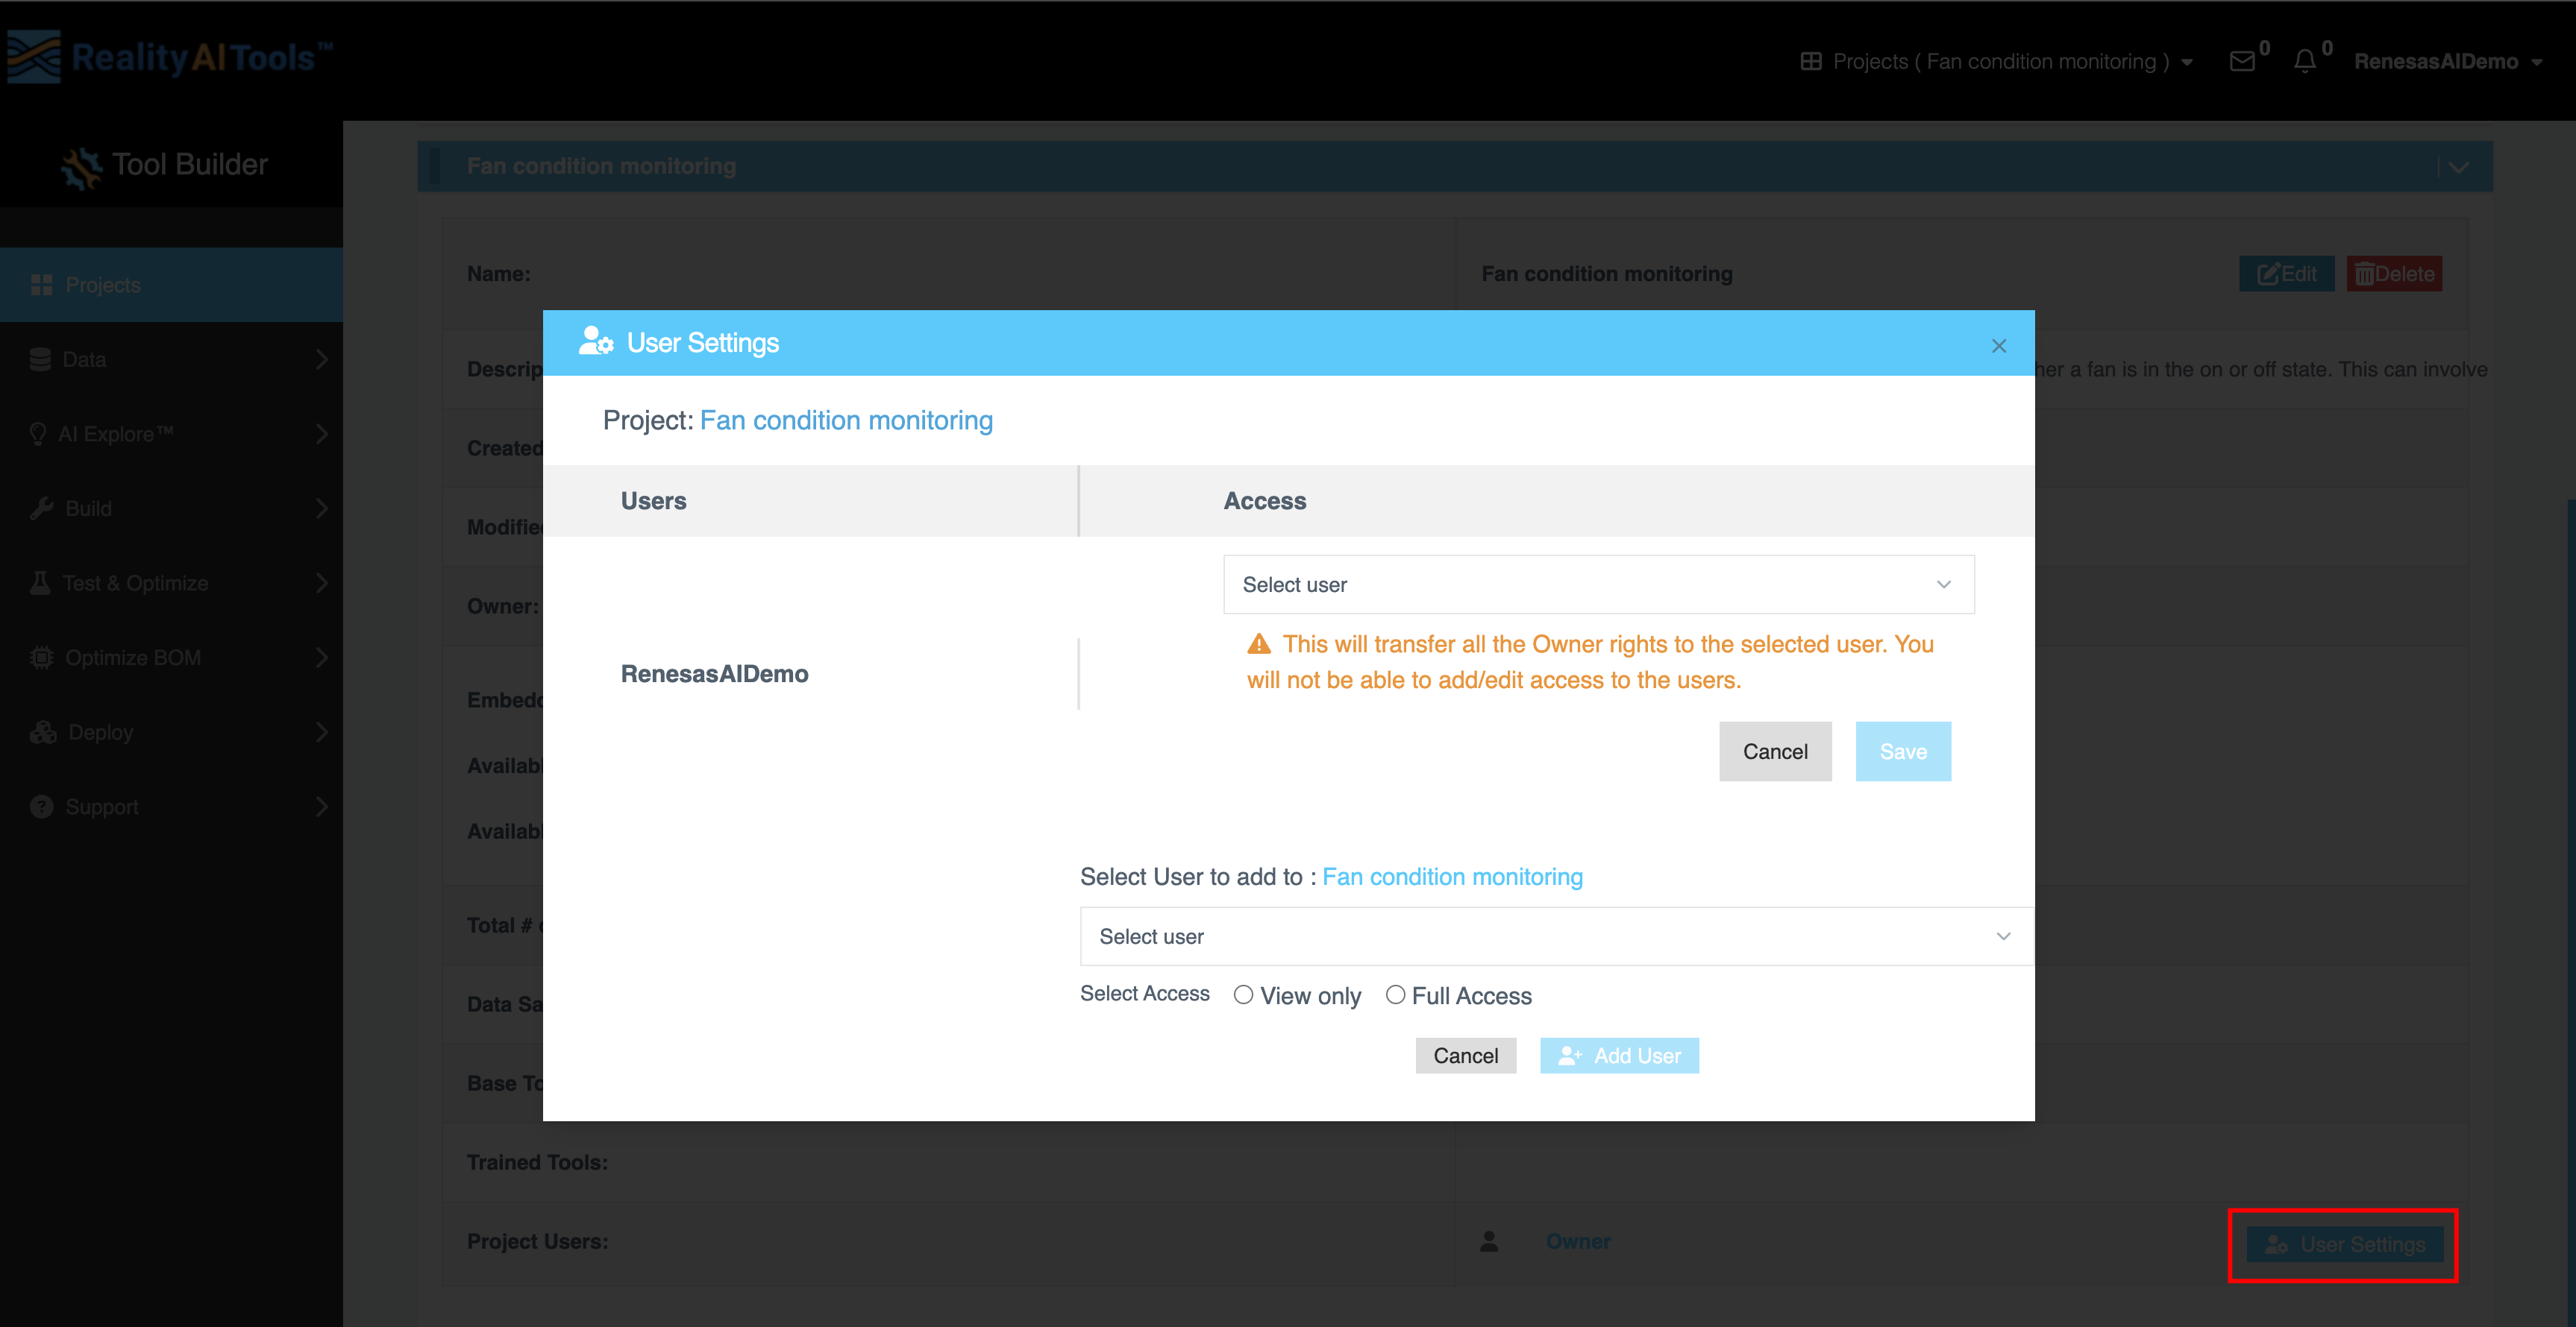
Task: Click the Optimize BOM chip icon
Action: click(40, 657)
